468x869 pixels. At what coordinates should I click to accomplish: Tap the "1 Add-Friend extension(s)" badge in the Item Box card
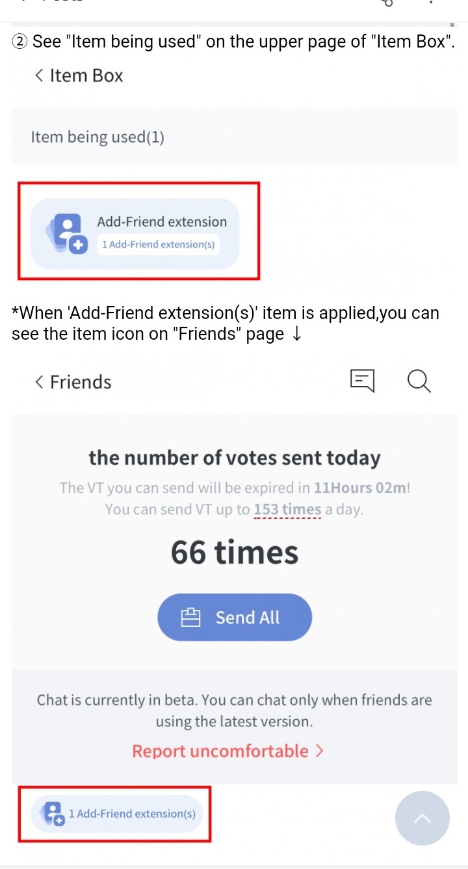click(158, 244)
